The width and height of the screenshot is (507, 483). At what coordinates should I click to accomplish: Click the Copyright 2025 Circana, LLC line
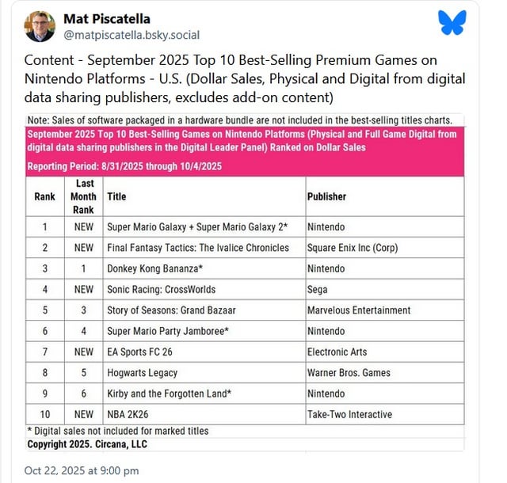point(89,444)
